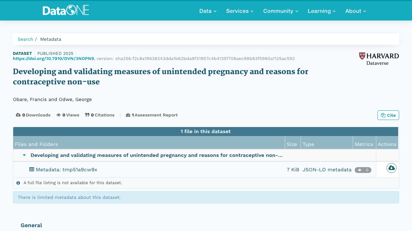412x231 pixels.
Task: Click the dataset title heading
Action: point(161,76)
